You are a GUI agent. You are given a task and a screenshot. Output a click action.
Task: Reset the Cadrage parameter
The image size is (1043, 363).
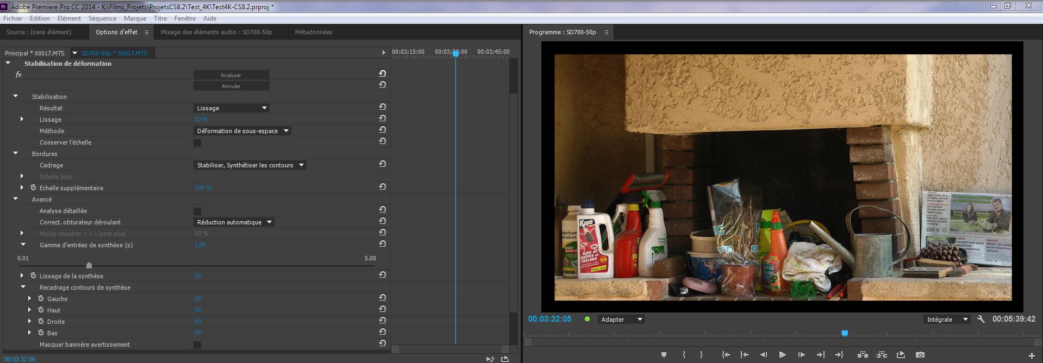pyautogui.click(x=383, y=164)
